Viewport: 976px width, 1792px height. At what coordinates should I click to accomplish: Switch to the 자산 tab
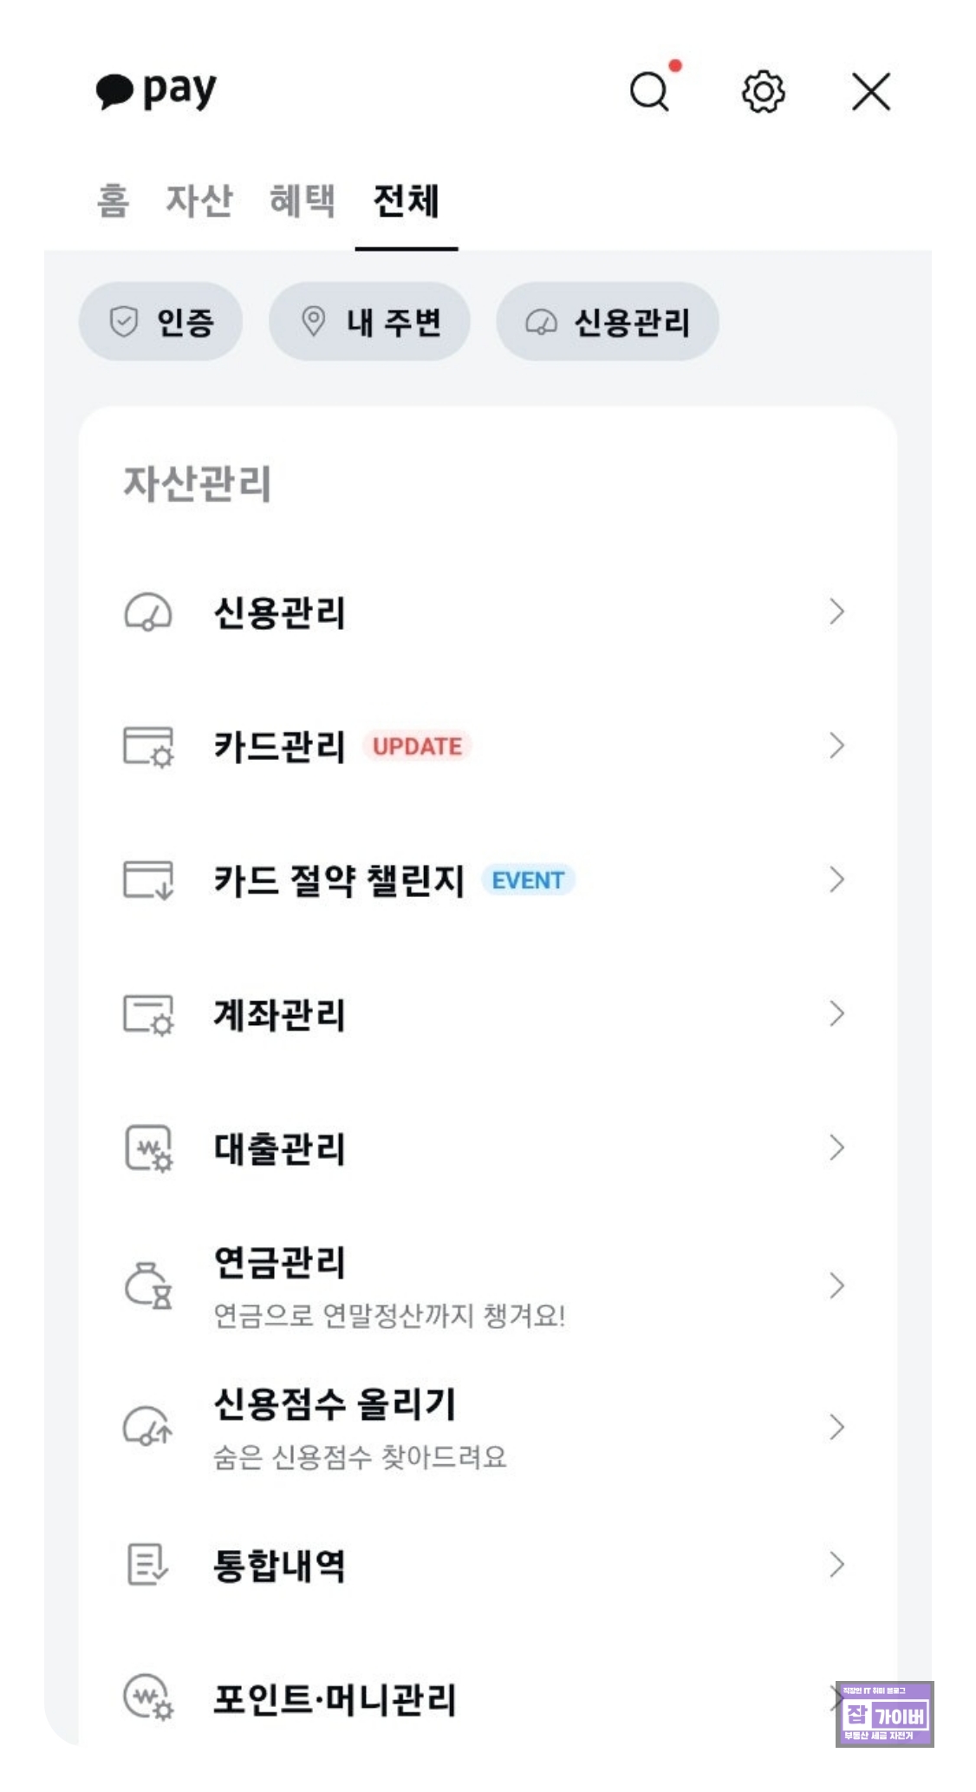199,201
